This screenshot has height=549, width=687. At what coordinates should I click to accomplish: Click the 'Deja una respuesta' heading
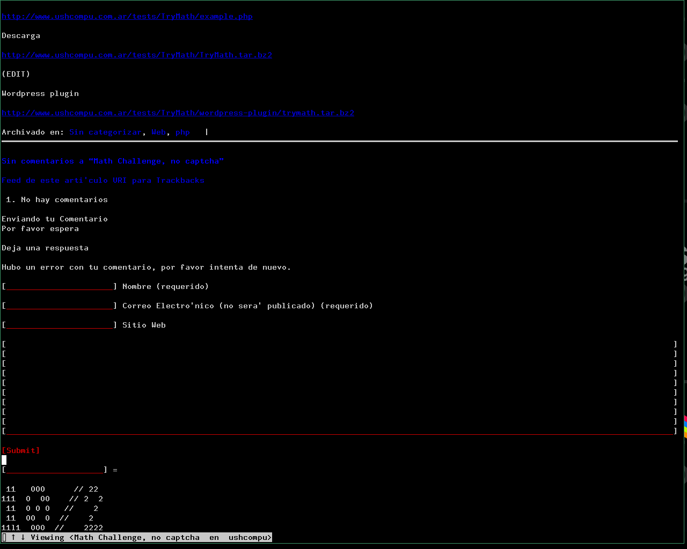(45, 248)
